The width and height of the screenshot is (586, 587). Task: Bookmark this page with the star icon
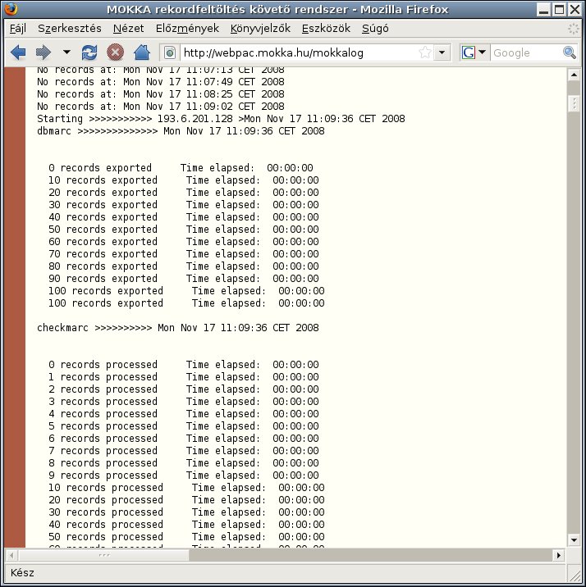point(425,52)
